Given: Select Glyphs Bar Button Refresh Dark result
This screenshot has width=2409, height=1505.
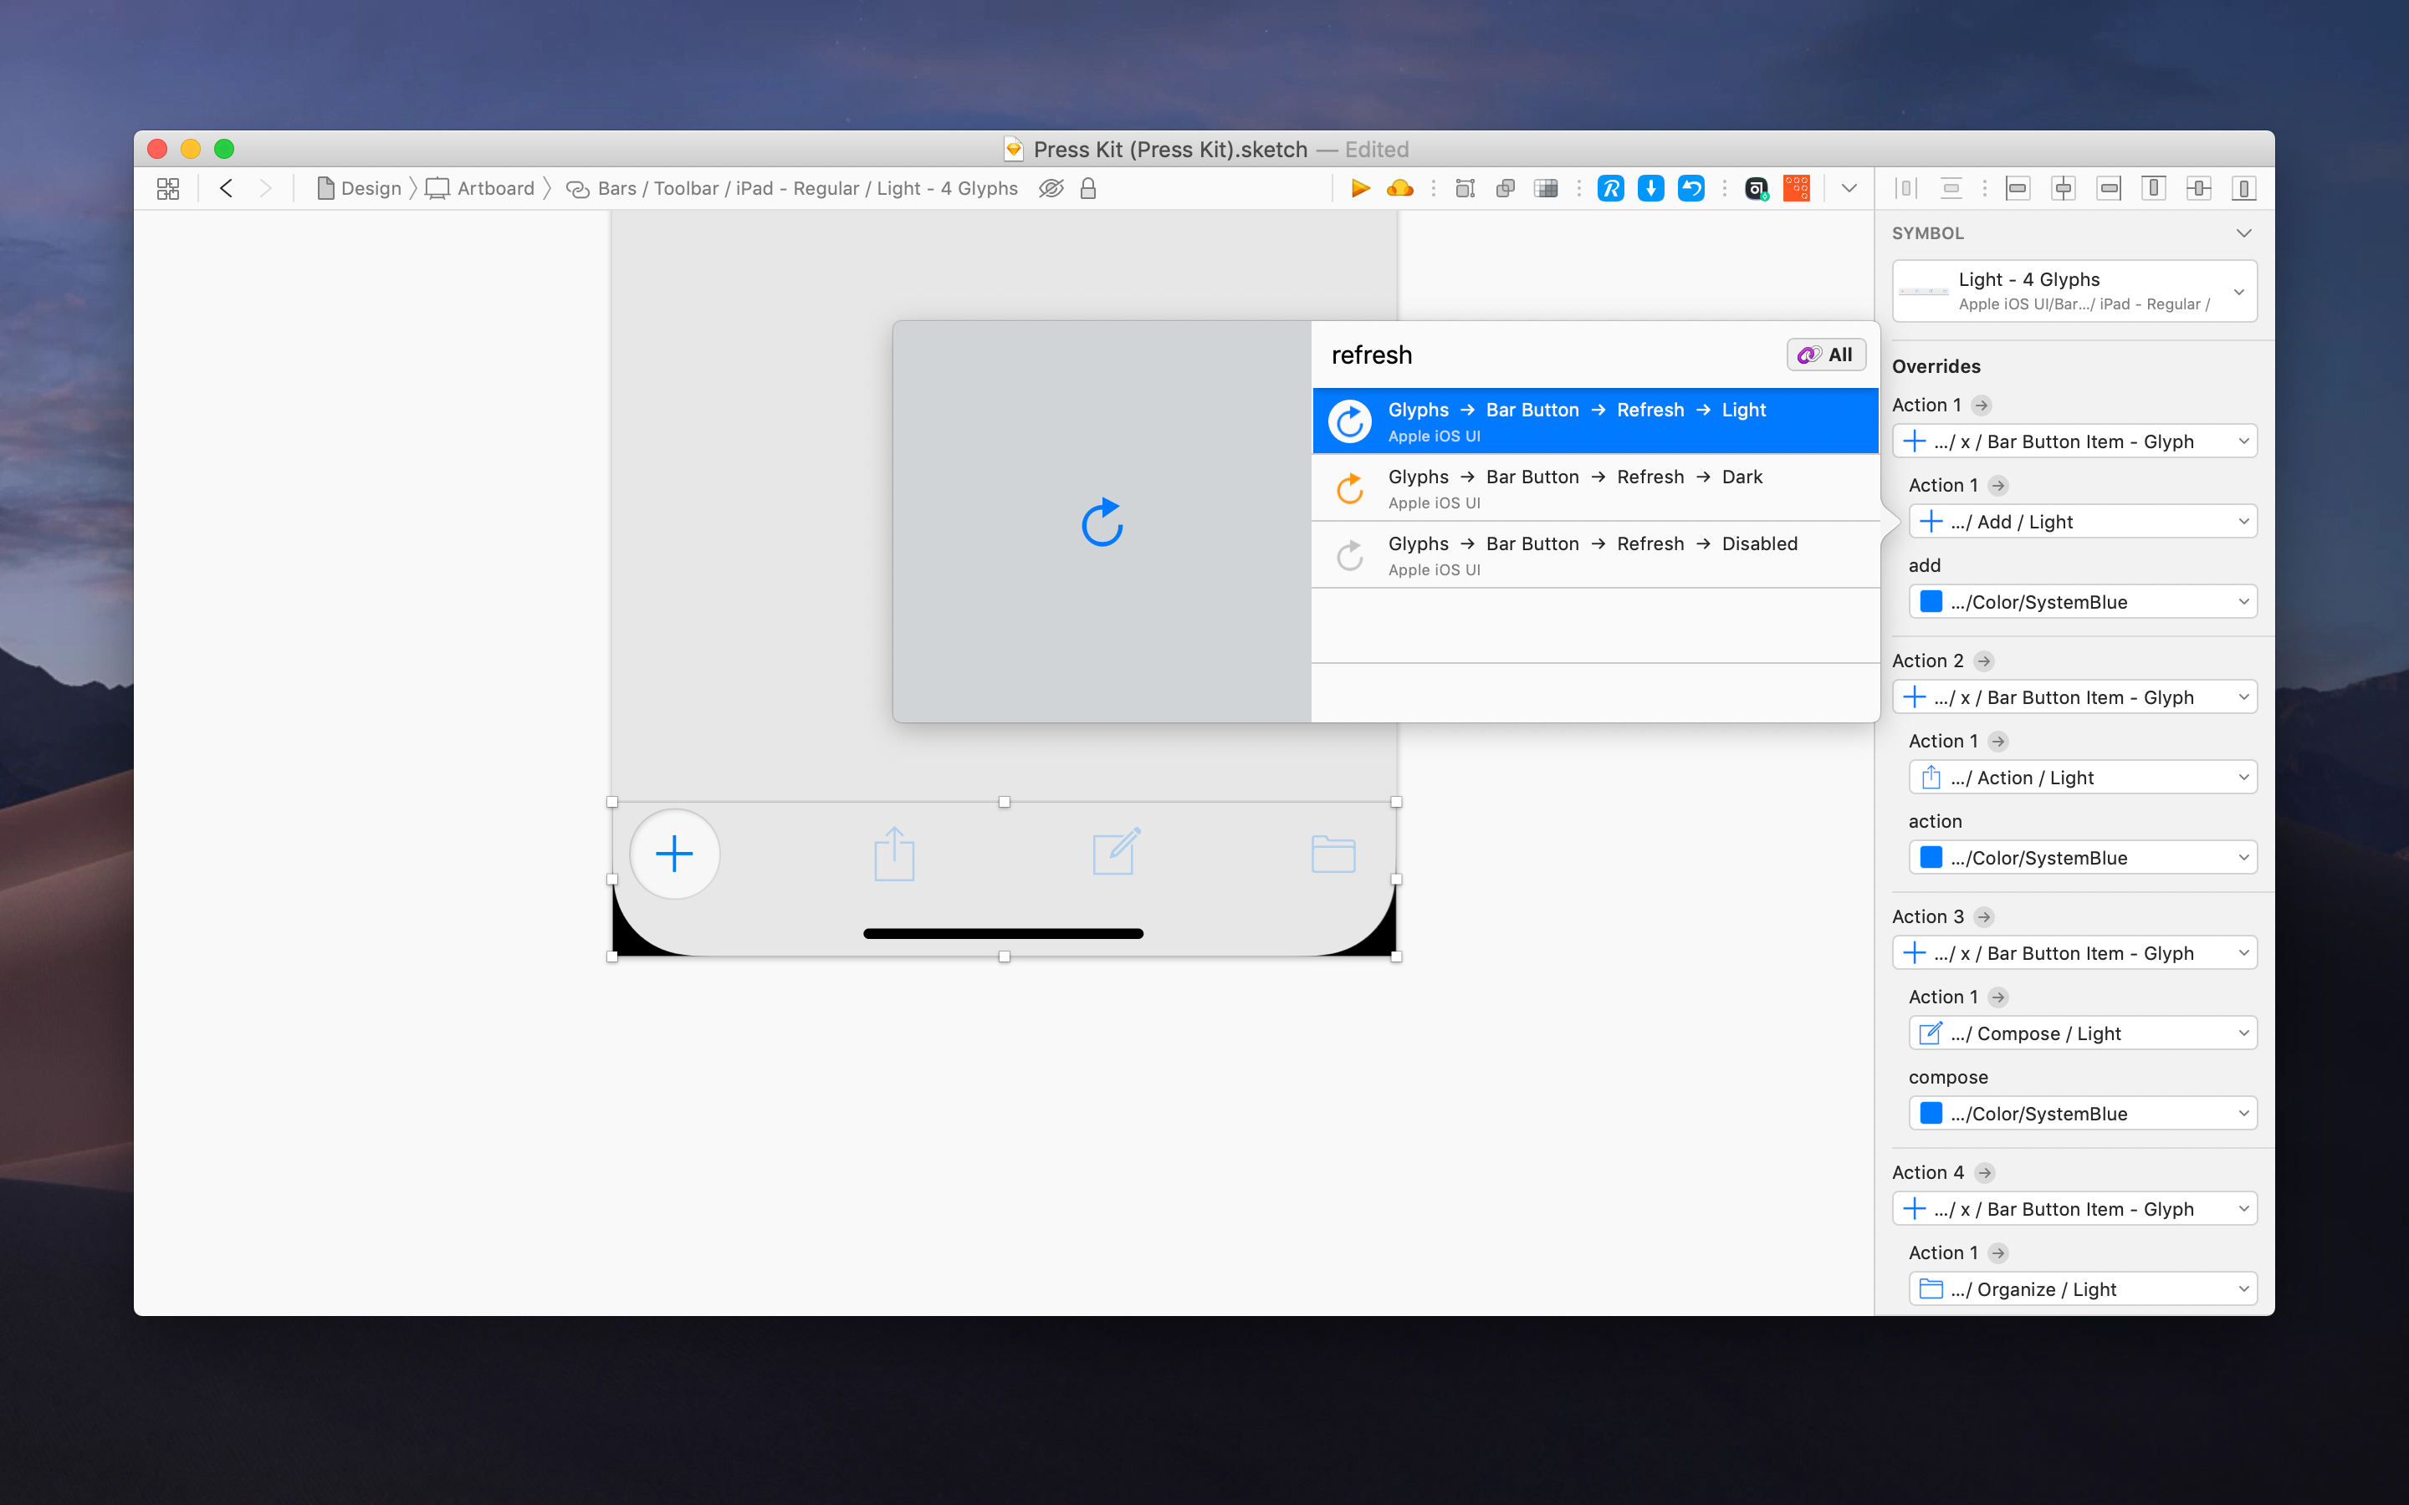Looking at the screenshot, I should tap(1595, 487).
